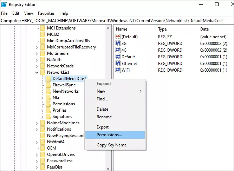
Task: Expand the Multimedia key
Action: [37, 54]
